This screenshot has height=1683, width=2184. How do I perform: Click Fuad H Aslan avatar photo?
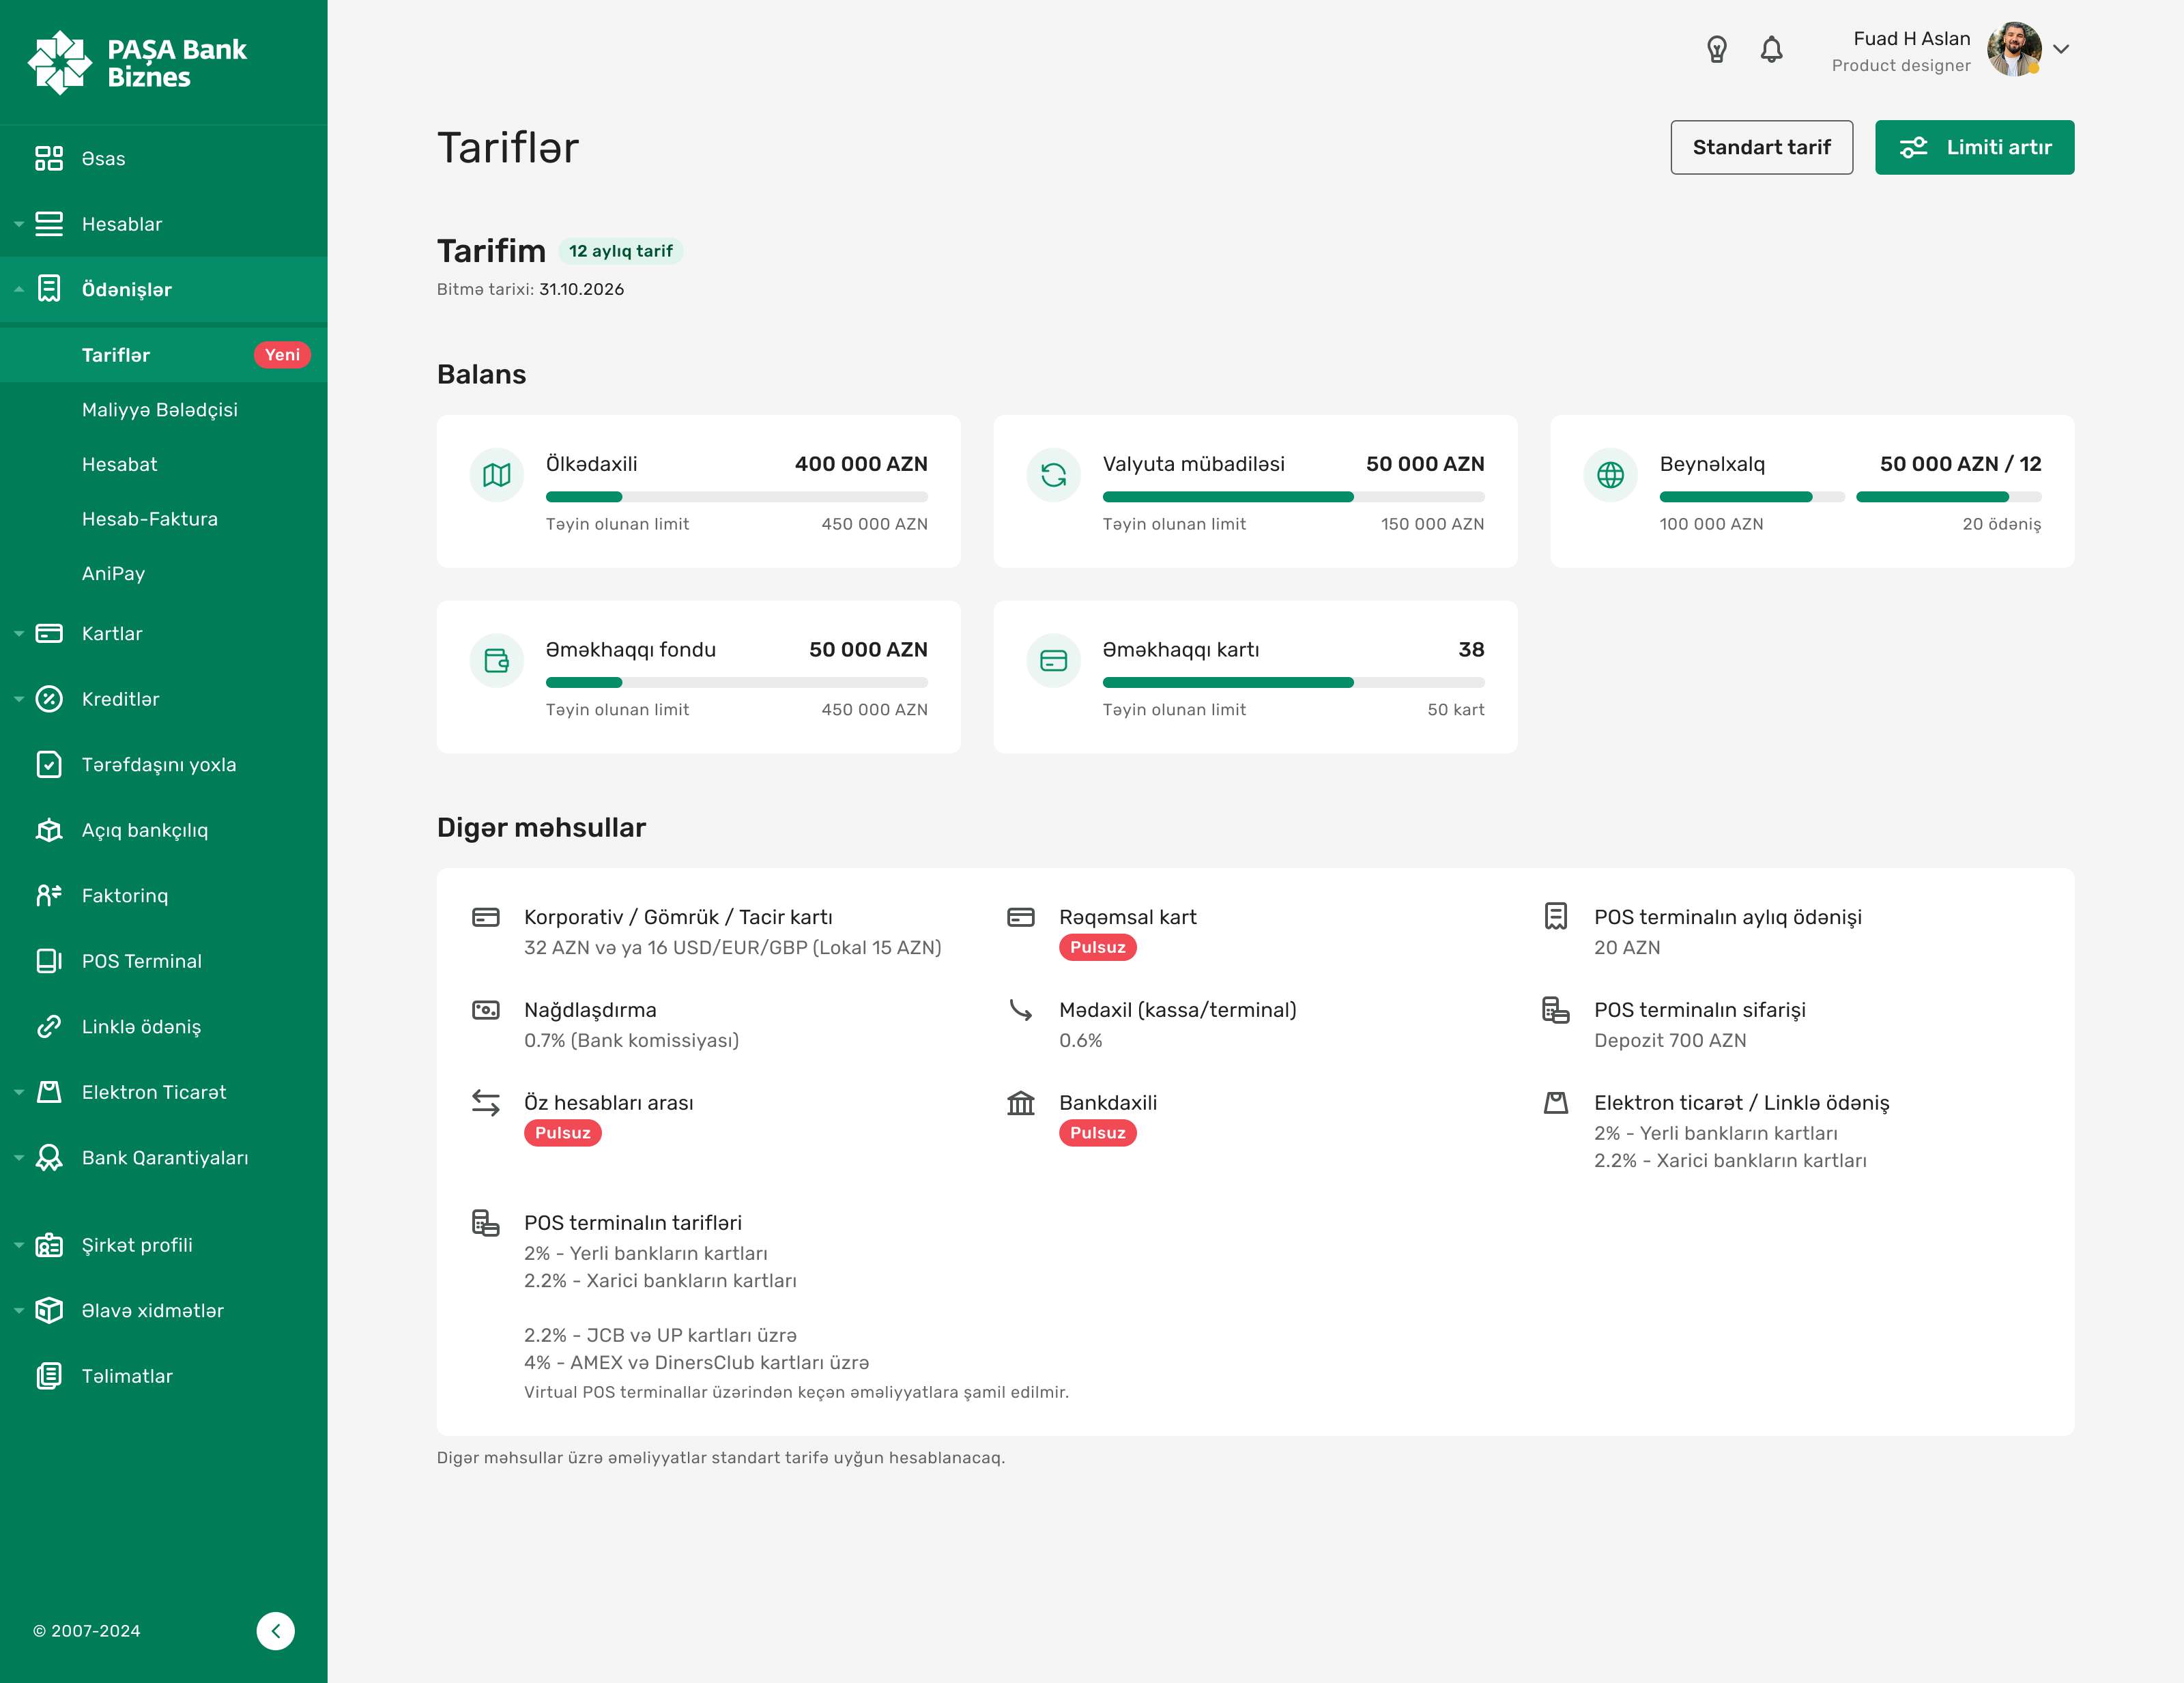[x=2013, y=49]
